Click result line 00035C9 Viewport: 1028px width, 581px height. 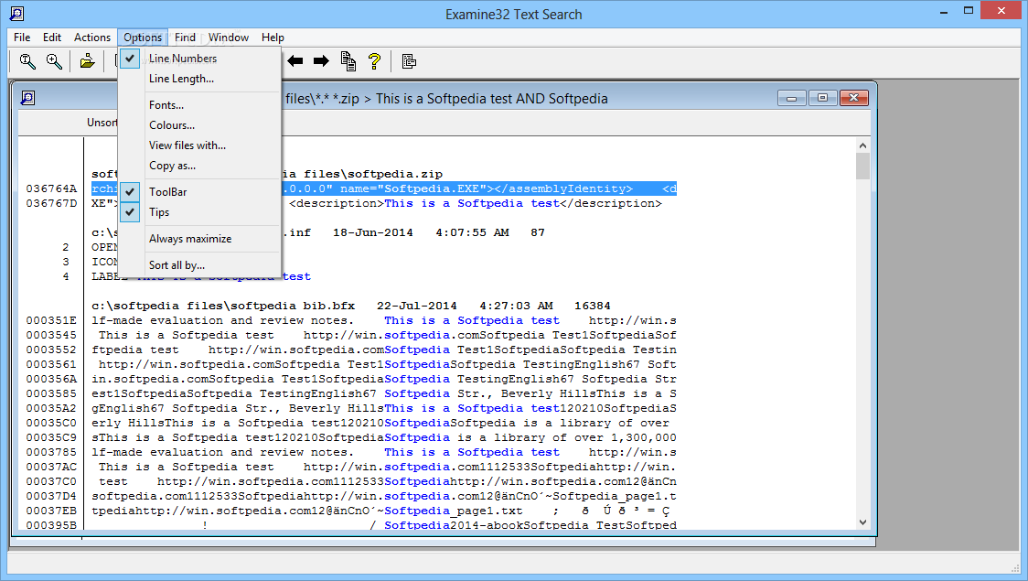(x=383, y=437)
